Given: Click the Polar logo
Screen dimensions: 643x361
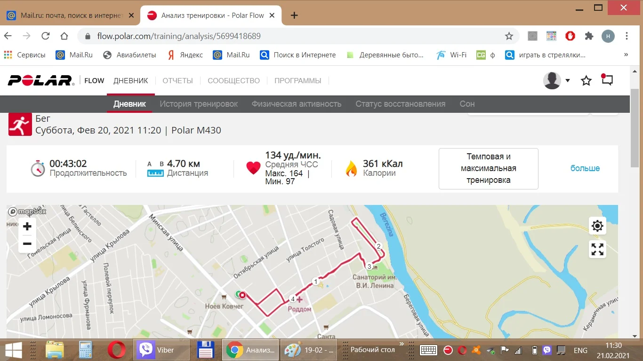Looking at the screenshot, I should coord(41,80).
